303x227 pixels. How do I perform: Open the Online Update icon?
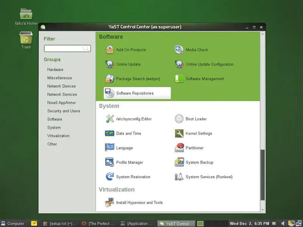(x=109, y=64)
